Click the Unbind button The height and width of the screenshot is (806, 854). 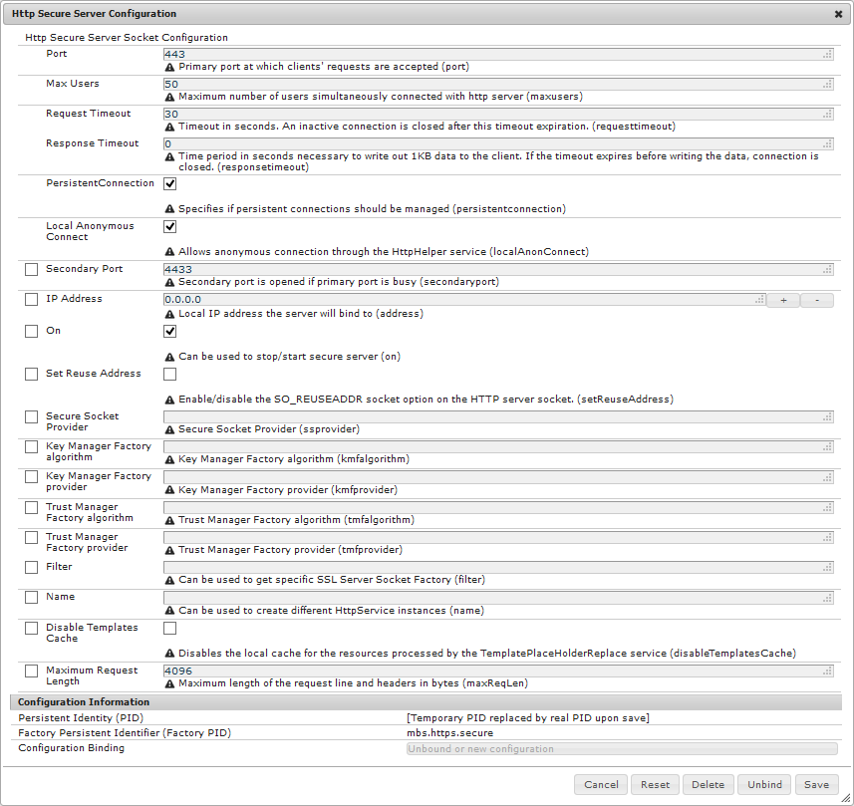[x=764, y=784]
